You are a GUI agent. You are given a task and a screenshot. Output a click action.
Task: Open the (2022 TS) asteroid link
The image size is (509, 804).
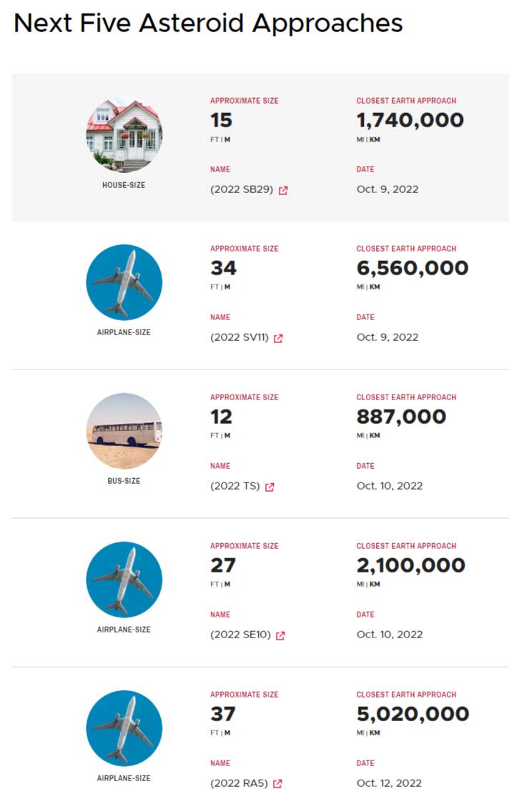(234, 486)
